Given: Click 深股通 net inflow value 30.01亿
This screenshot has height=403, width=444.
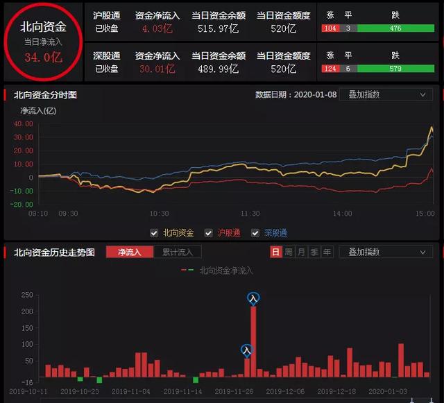Looking at the screenshot, I should click(157, 69).
